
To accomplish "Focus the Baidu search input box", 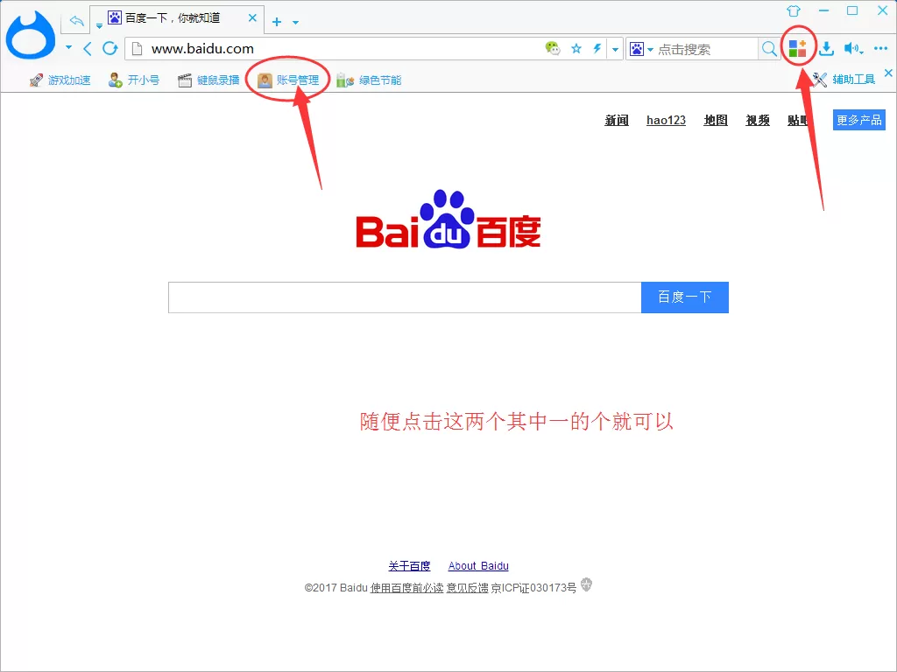I will pos(405,297).
